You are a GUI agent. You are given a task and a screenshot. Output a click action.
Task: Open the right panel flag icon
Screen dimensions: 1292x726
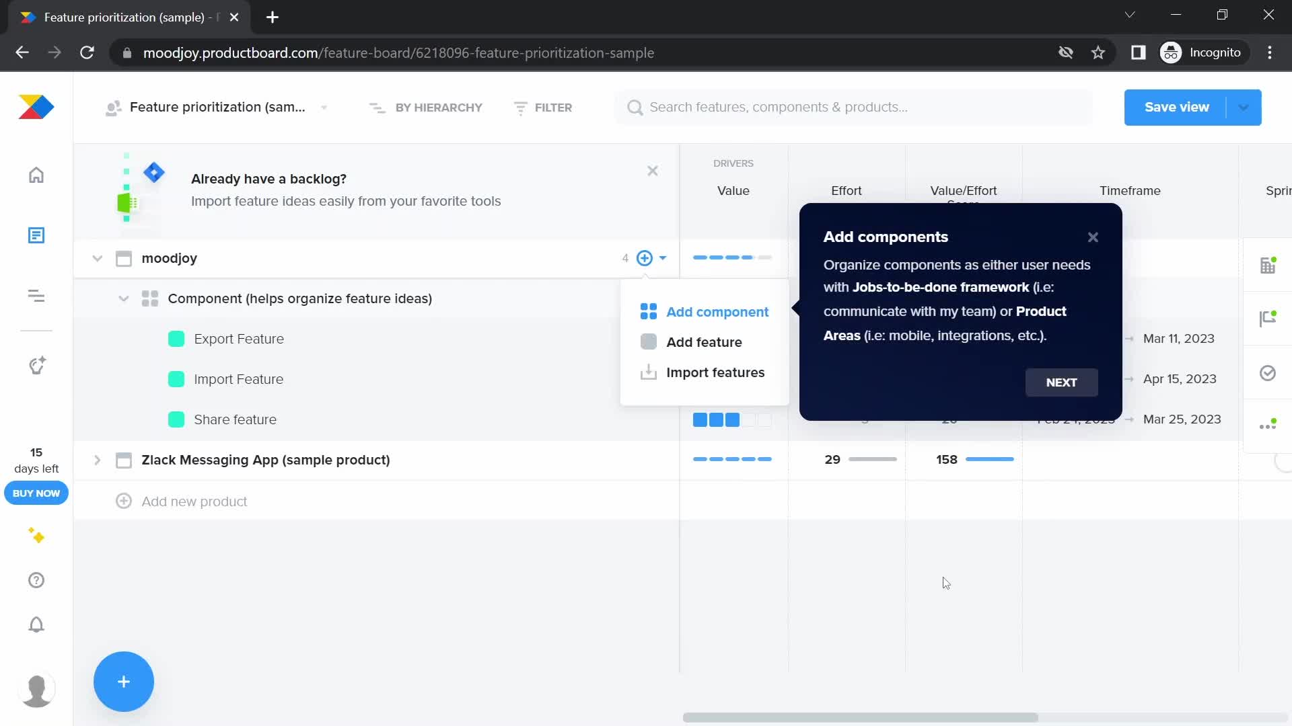pyautogui.click(x=1268, y=318)
